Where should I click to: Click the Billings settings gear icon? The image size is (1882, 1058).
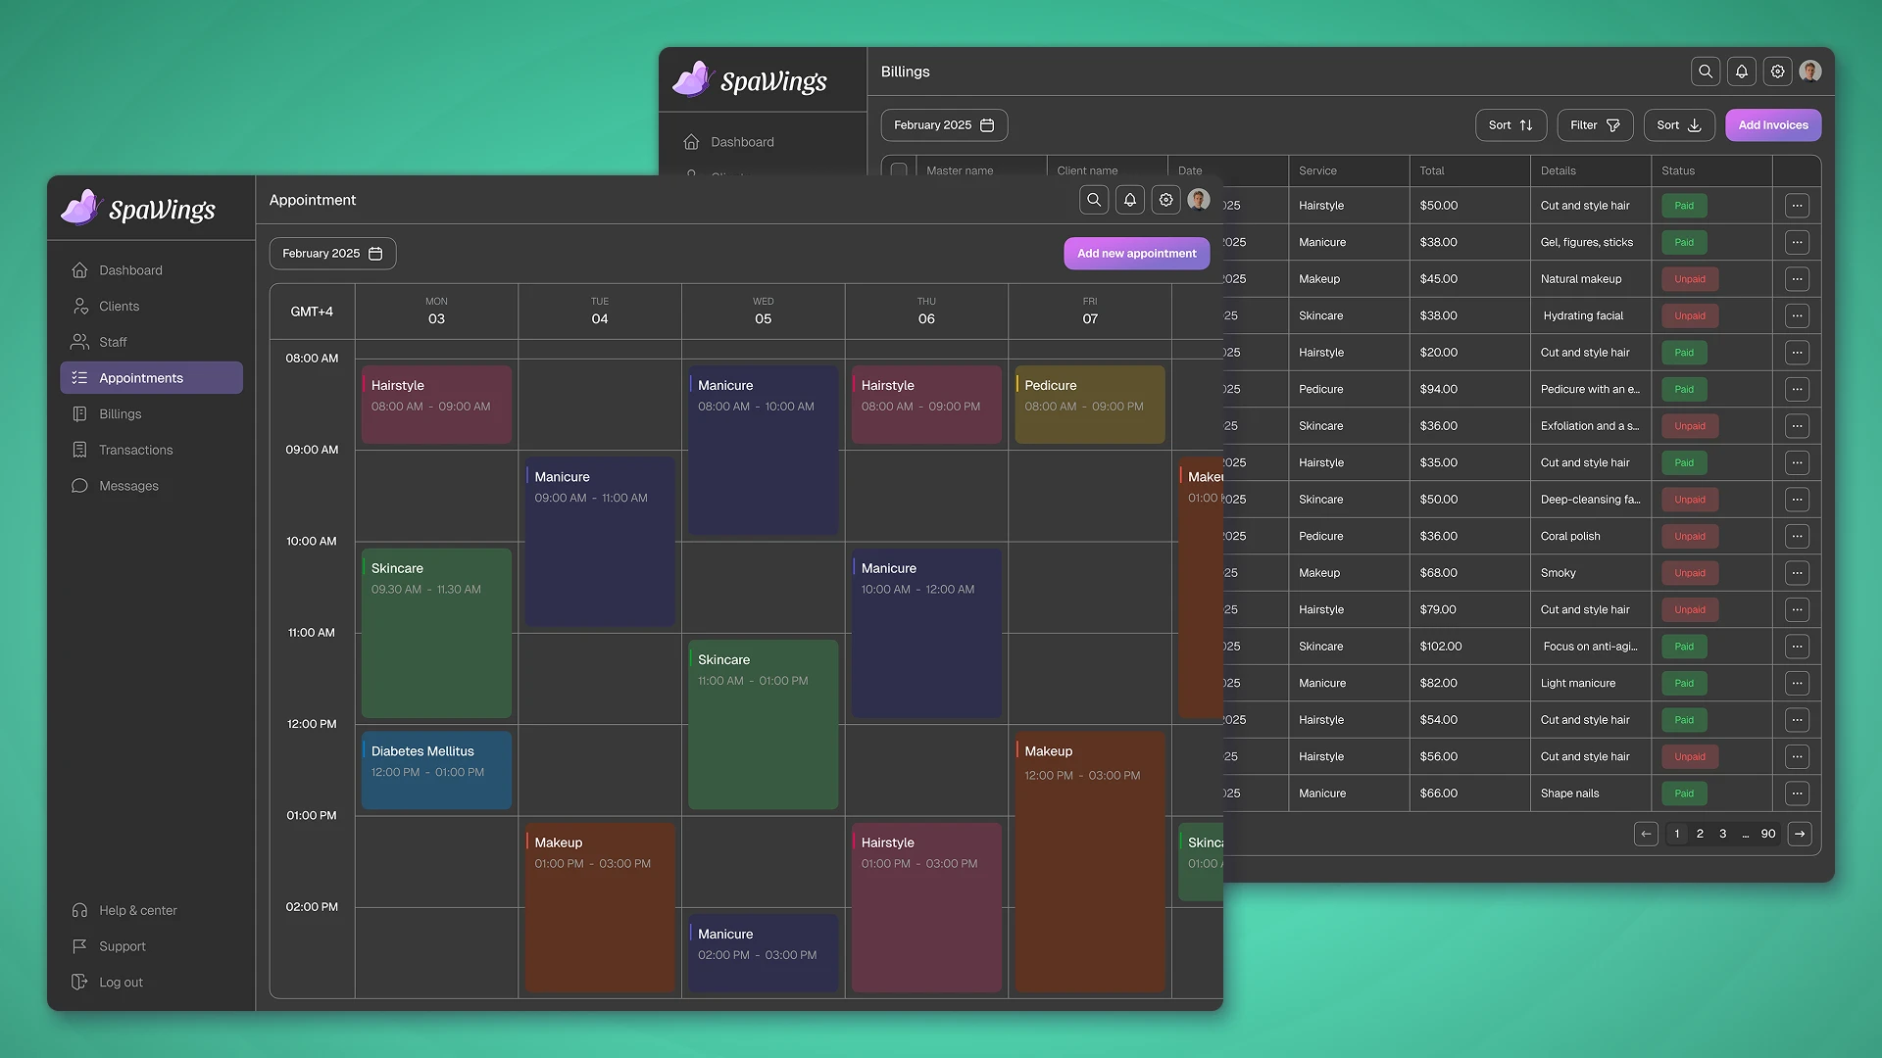[1777, 72]
